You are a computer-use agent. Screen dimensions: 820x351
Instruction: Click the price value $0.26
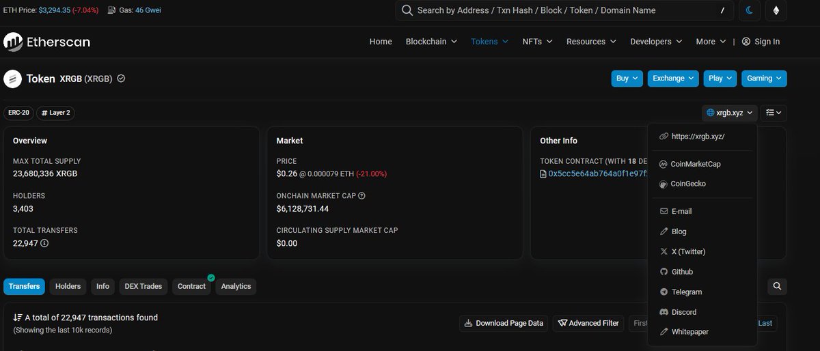(x=286, y=174)
